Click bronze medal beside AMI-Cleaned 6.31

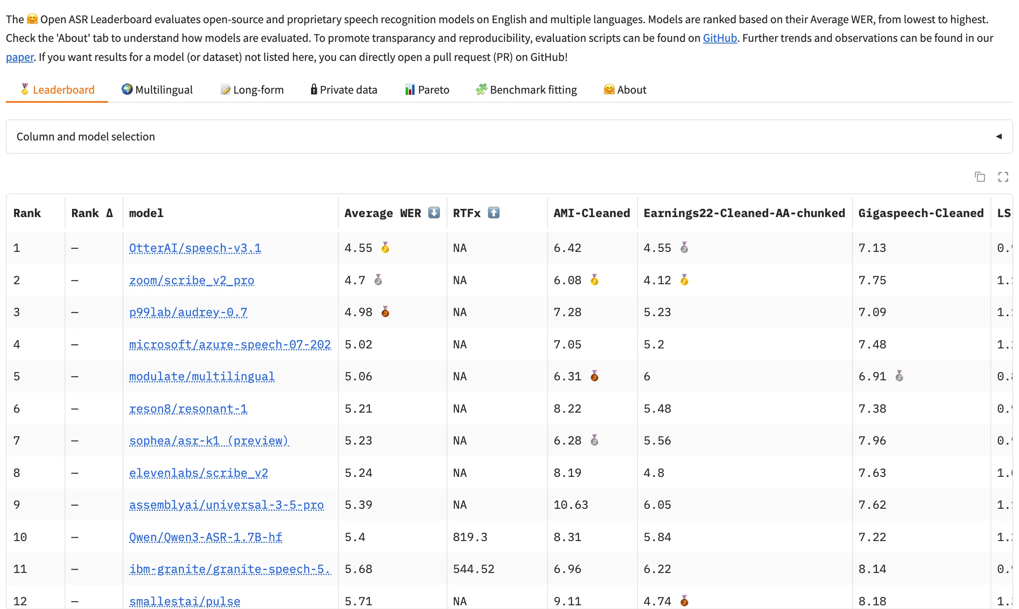594,376
